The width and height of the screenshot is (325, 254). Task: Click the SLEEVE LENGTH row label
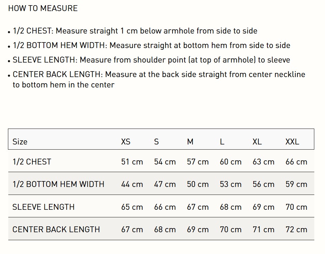pos(43,207)
